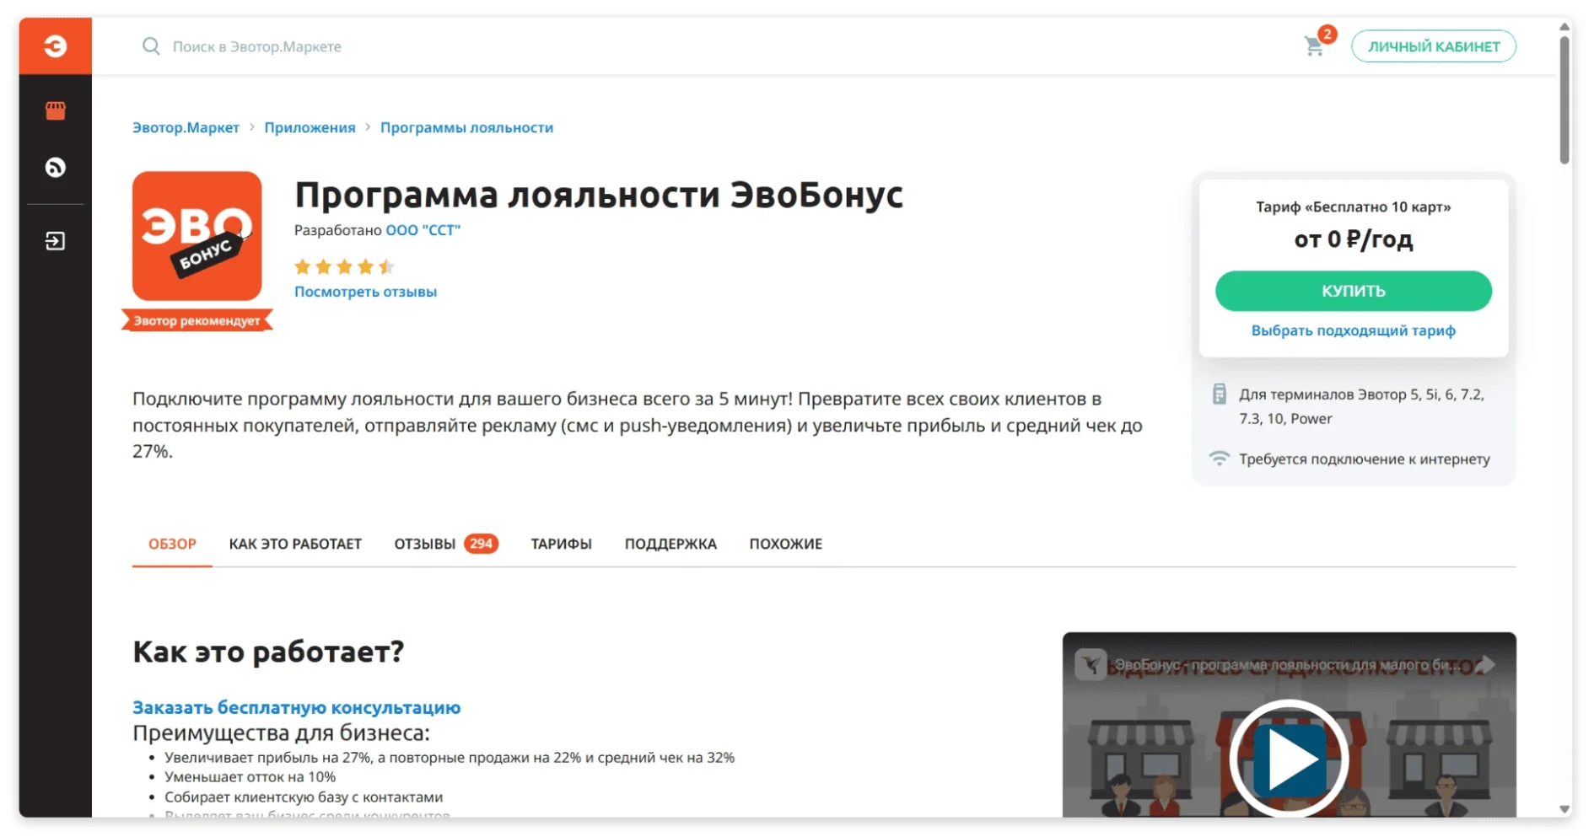Open the store icon in sidebar
Screen dimensions: 1594x837
56,110
